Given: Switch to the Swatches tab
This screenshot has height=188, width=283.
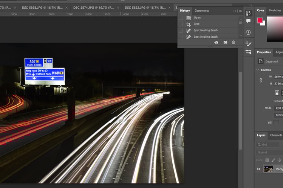Looking at the screenshot, I should pos(275,11).
